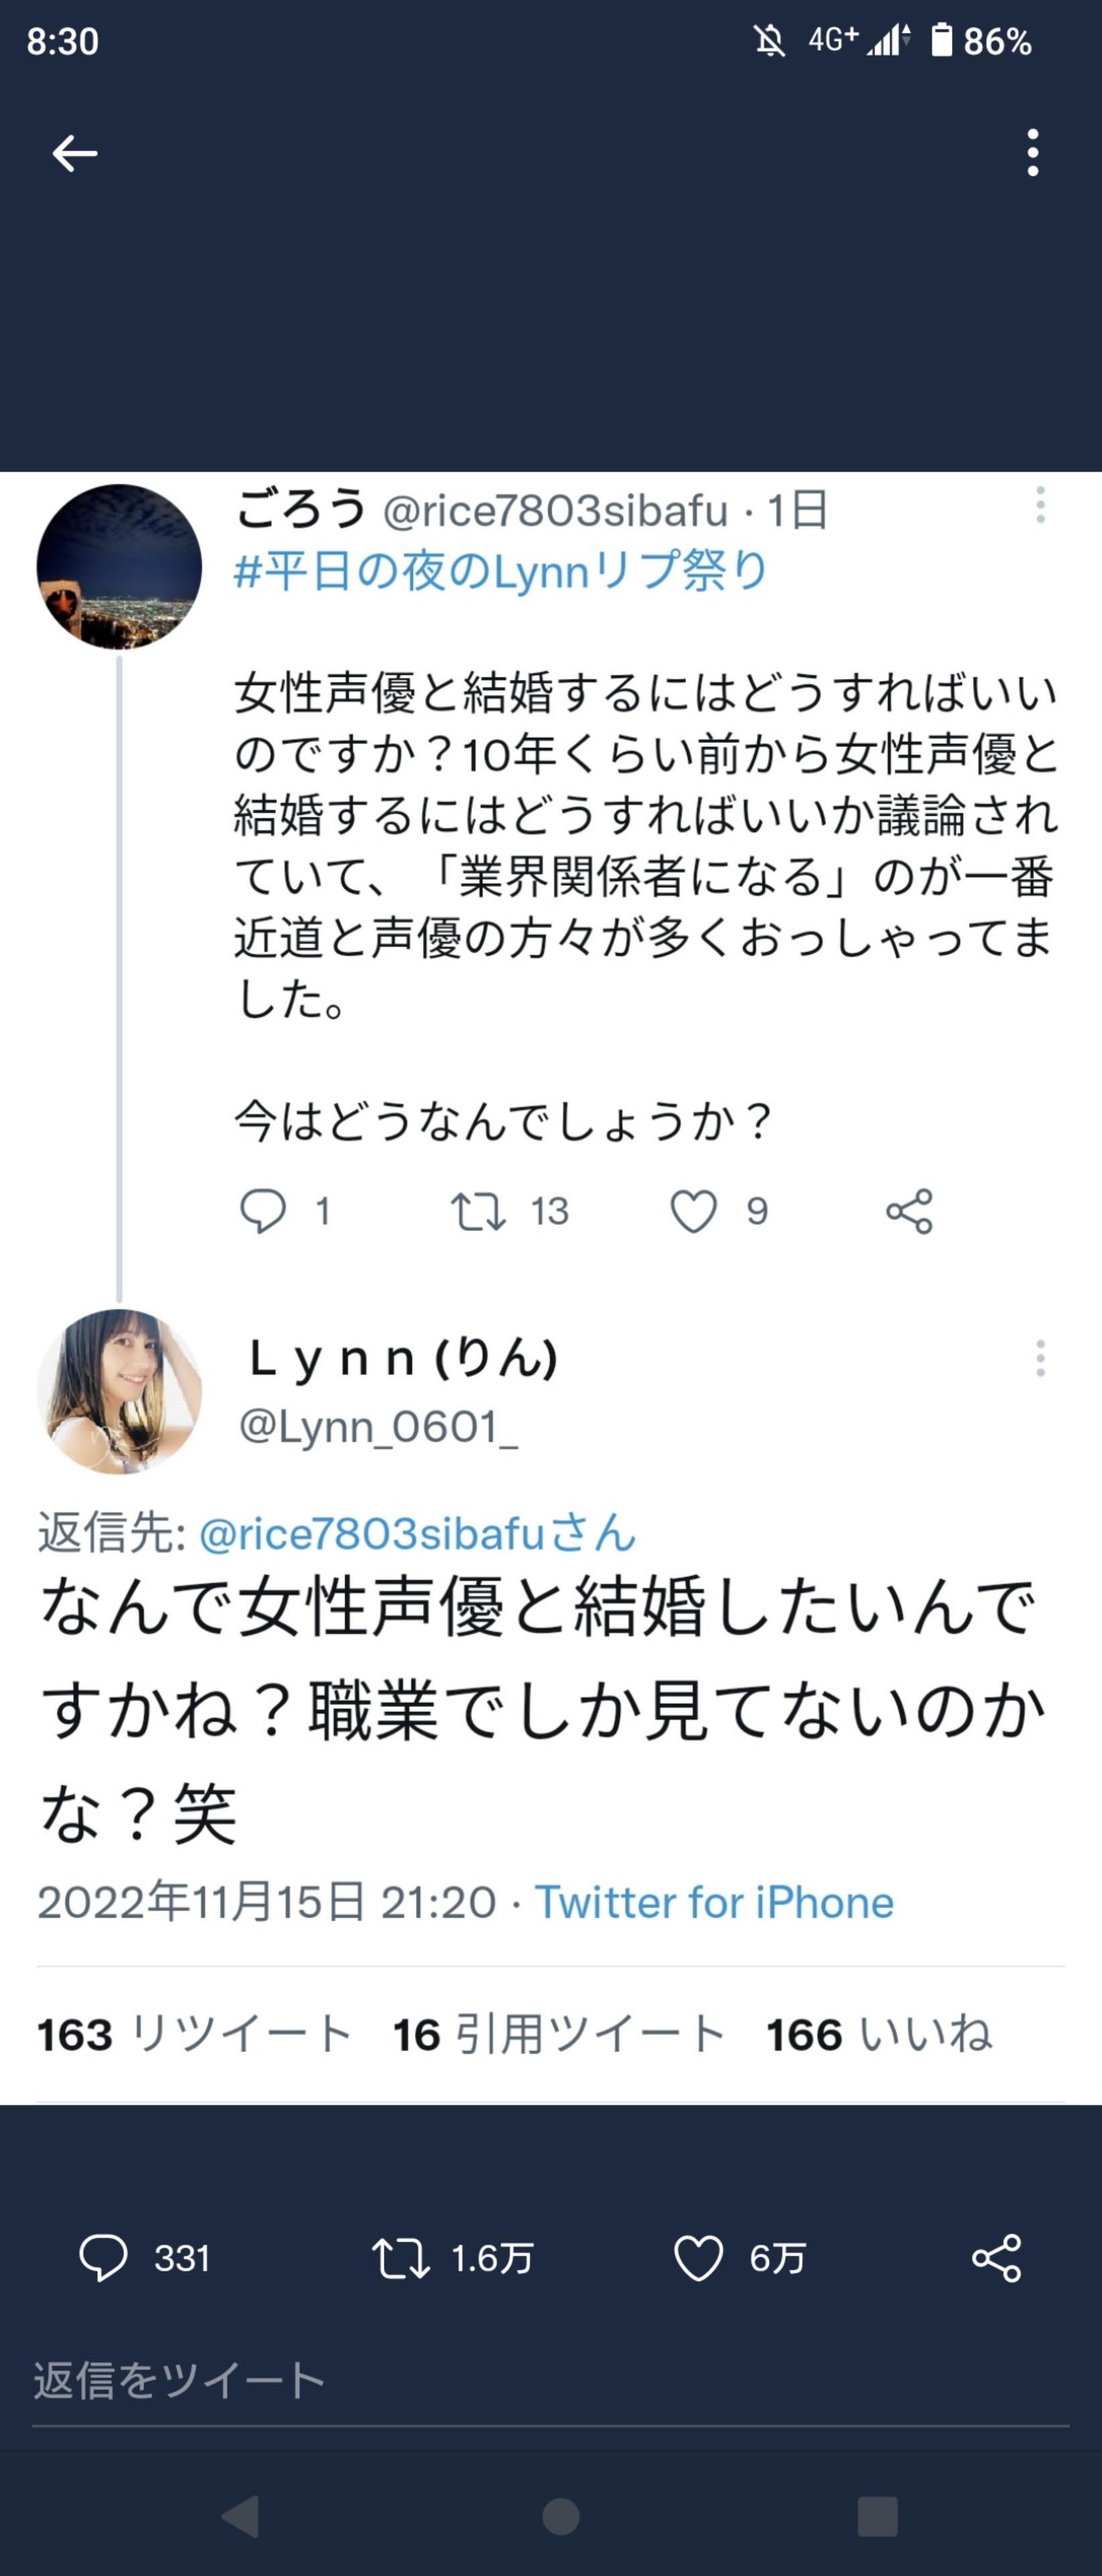View the 16 引用ツイート list

point(558,2034)
